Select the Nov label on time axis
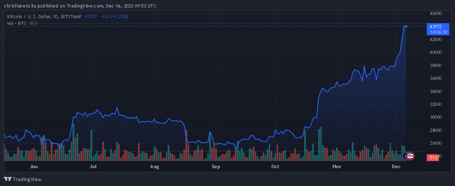 pyautogui.click(x=336, y=166)
